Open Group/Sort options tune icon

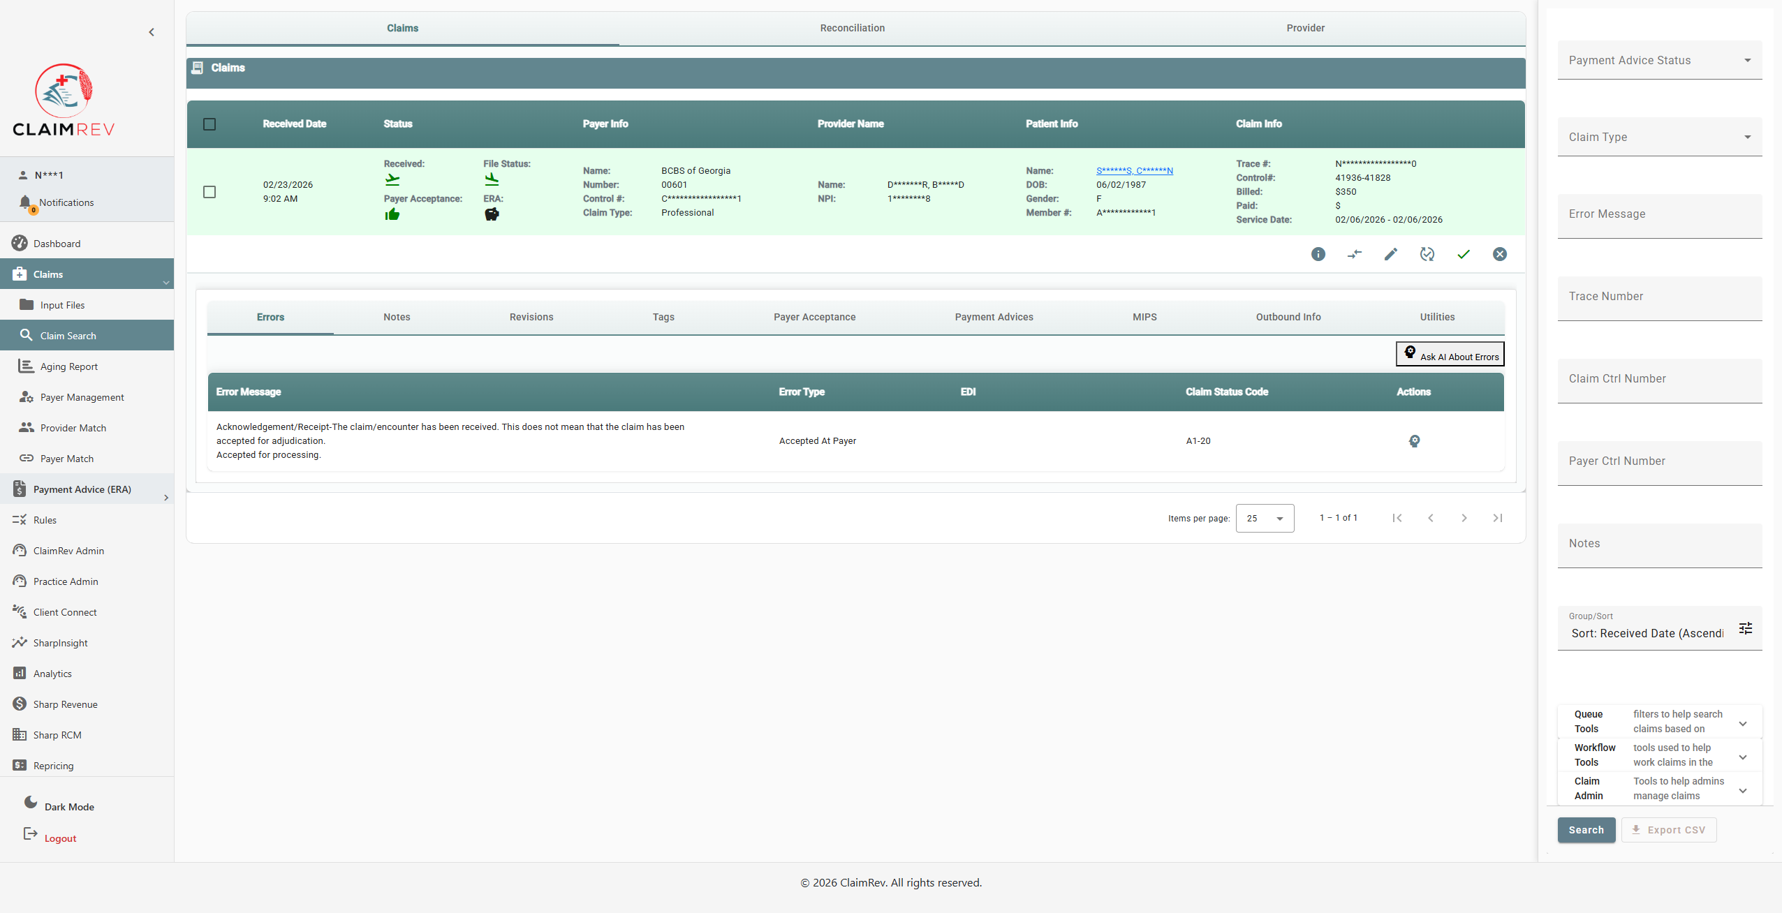[x=1745, y=628]
